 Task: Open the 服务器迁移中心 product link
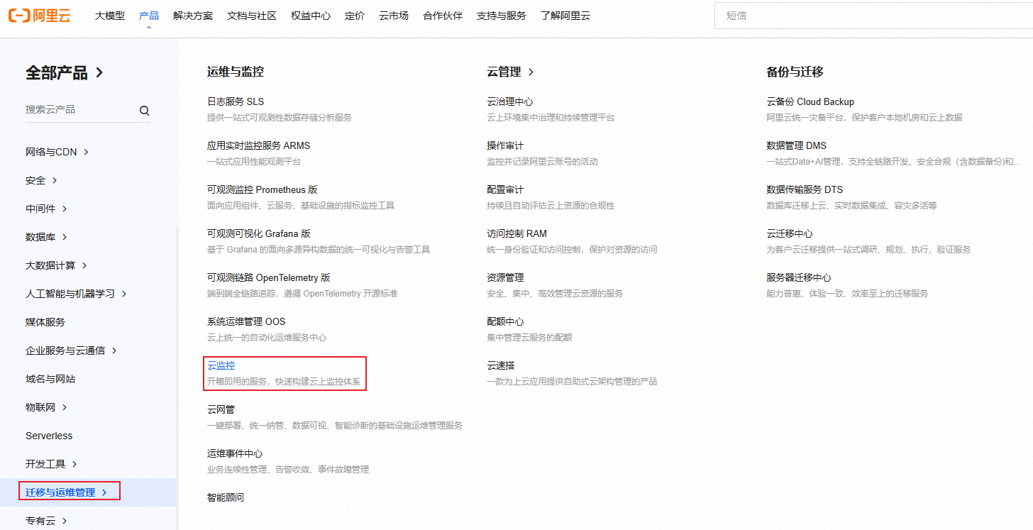coord(799,277)
